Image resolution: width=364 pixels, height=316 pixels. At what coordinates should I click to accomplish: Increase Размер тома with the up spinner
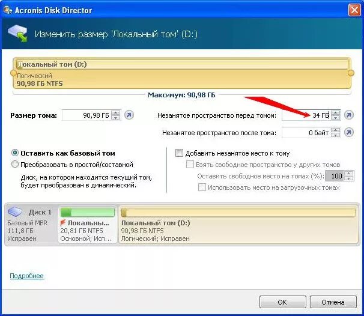tap(115, 112)
